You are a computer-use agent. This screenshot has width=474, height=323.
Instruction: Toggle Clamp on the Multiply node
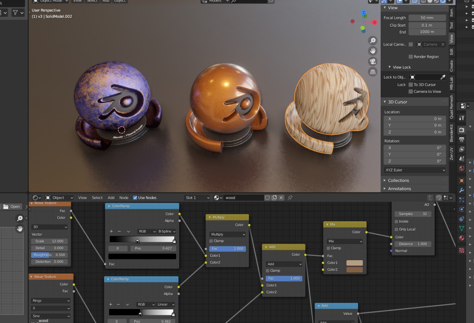[x=211, y=241]
